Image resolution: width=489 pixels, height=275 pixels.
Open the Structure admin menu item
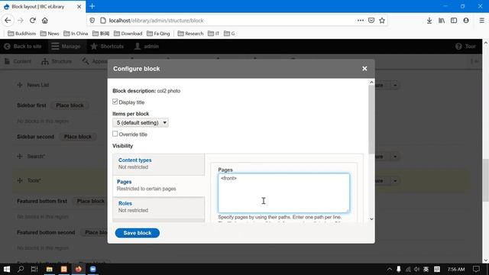click(57, 61)
